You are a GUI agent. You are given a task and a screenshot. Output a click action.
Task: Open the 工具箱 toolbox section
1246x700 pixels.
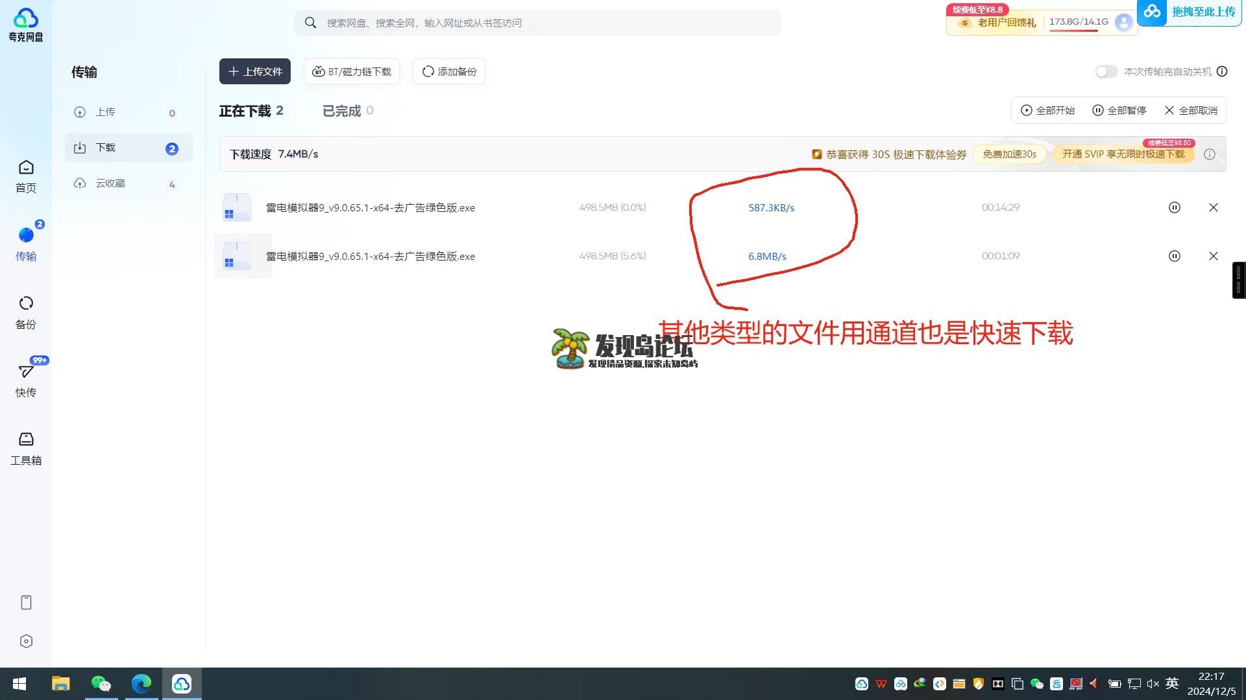(x=26, y=449)
